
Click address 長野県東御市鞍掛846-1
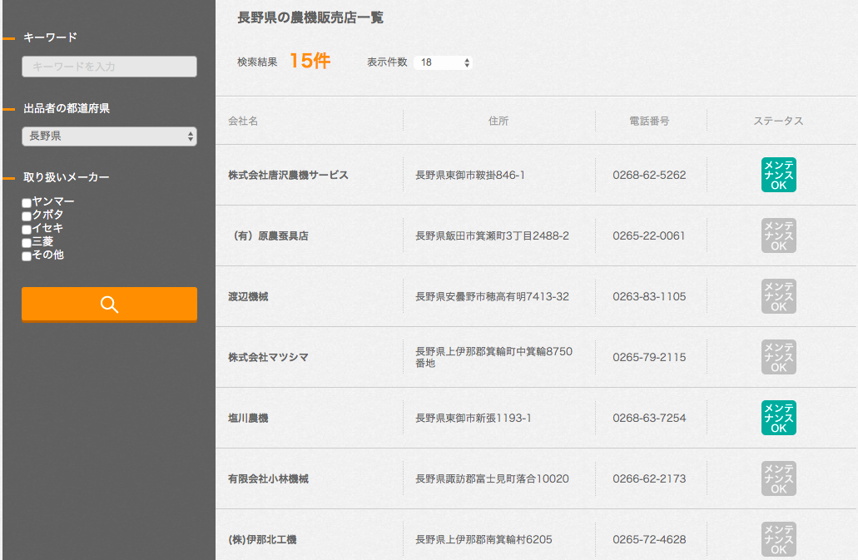(x=470, y=175)
